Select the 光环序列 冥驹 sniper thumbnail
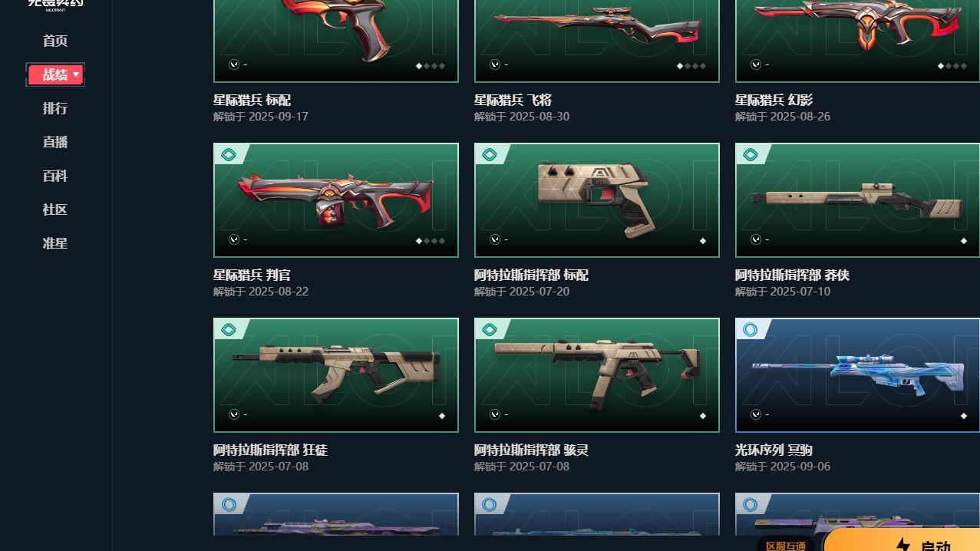 857,375
